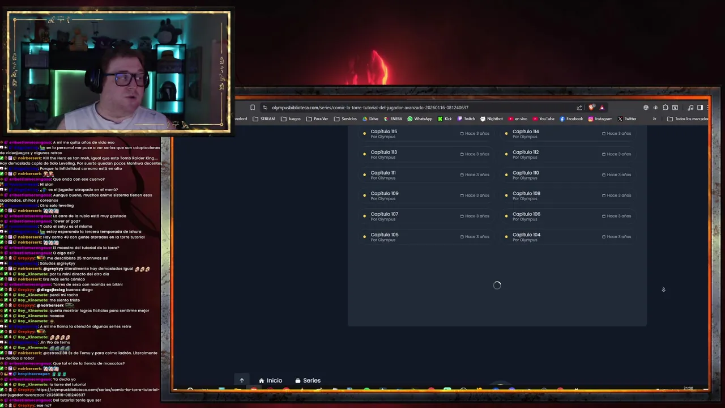Open Series in the bottom navigation
This screenshot has height=408, width=725.
coord(308,381)
